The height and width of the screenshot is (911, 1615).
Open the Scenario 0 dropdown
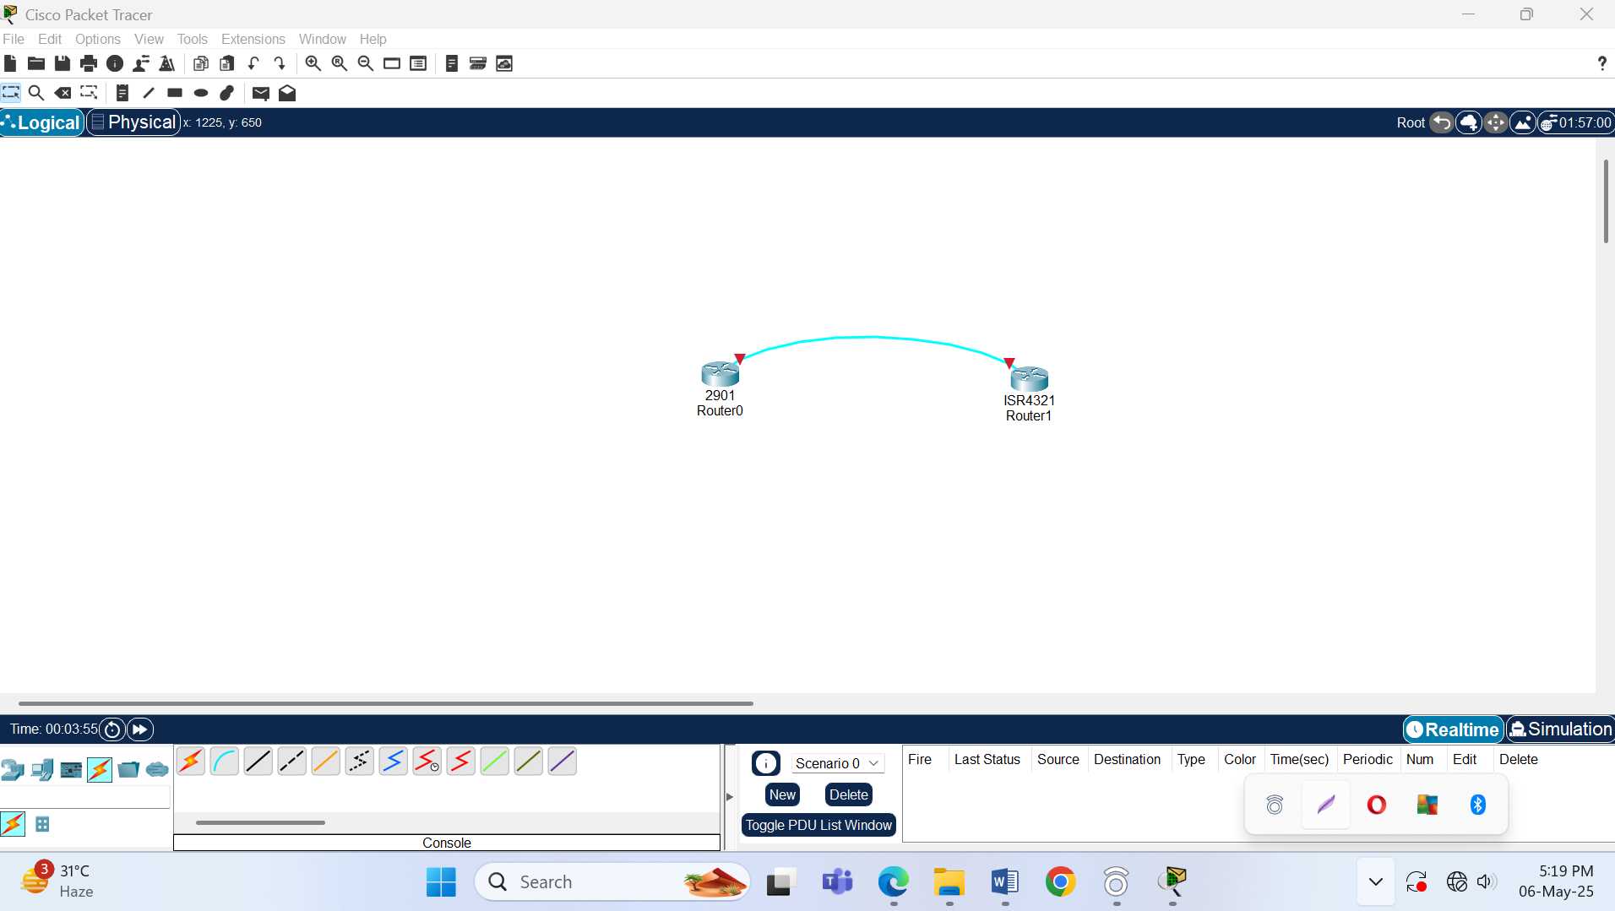pyautogui.click(x=837, y=763)
